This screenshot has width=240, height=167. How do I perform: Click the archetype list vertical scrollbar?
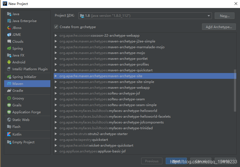pos(235,91)
